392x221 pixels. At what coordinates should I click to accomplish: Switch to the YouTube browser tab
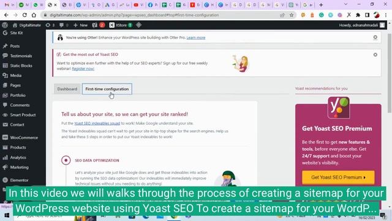point(138,5)
